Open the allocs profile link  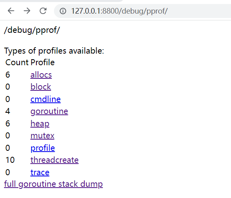pyautogui.click(x=41, y=75)
